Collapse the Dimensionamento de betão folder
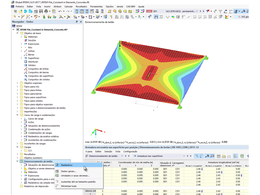 [x=17, y=161]
